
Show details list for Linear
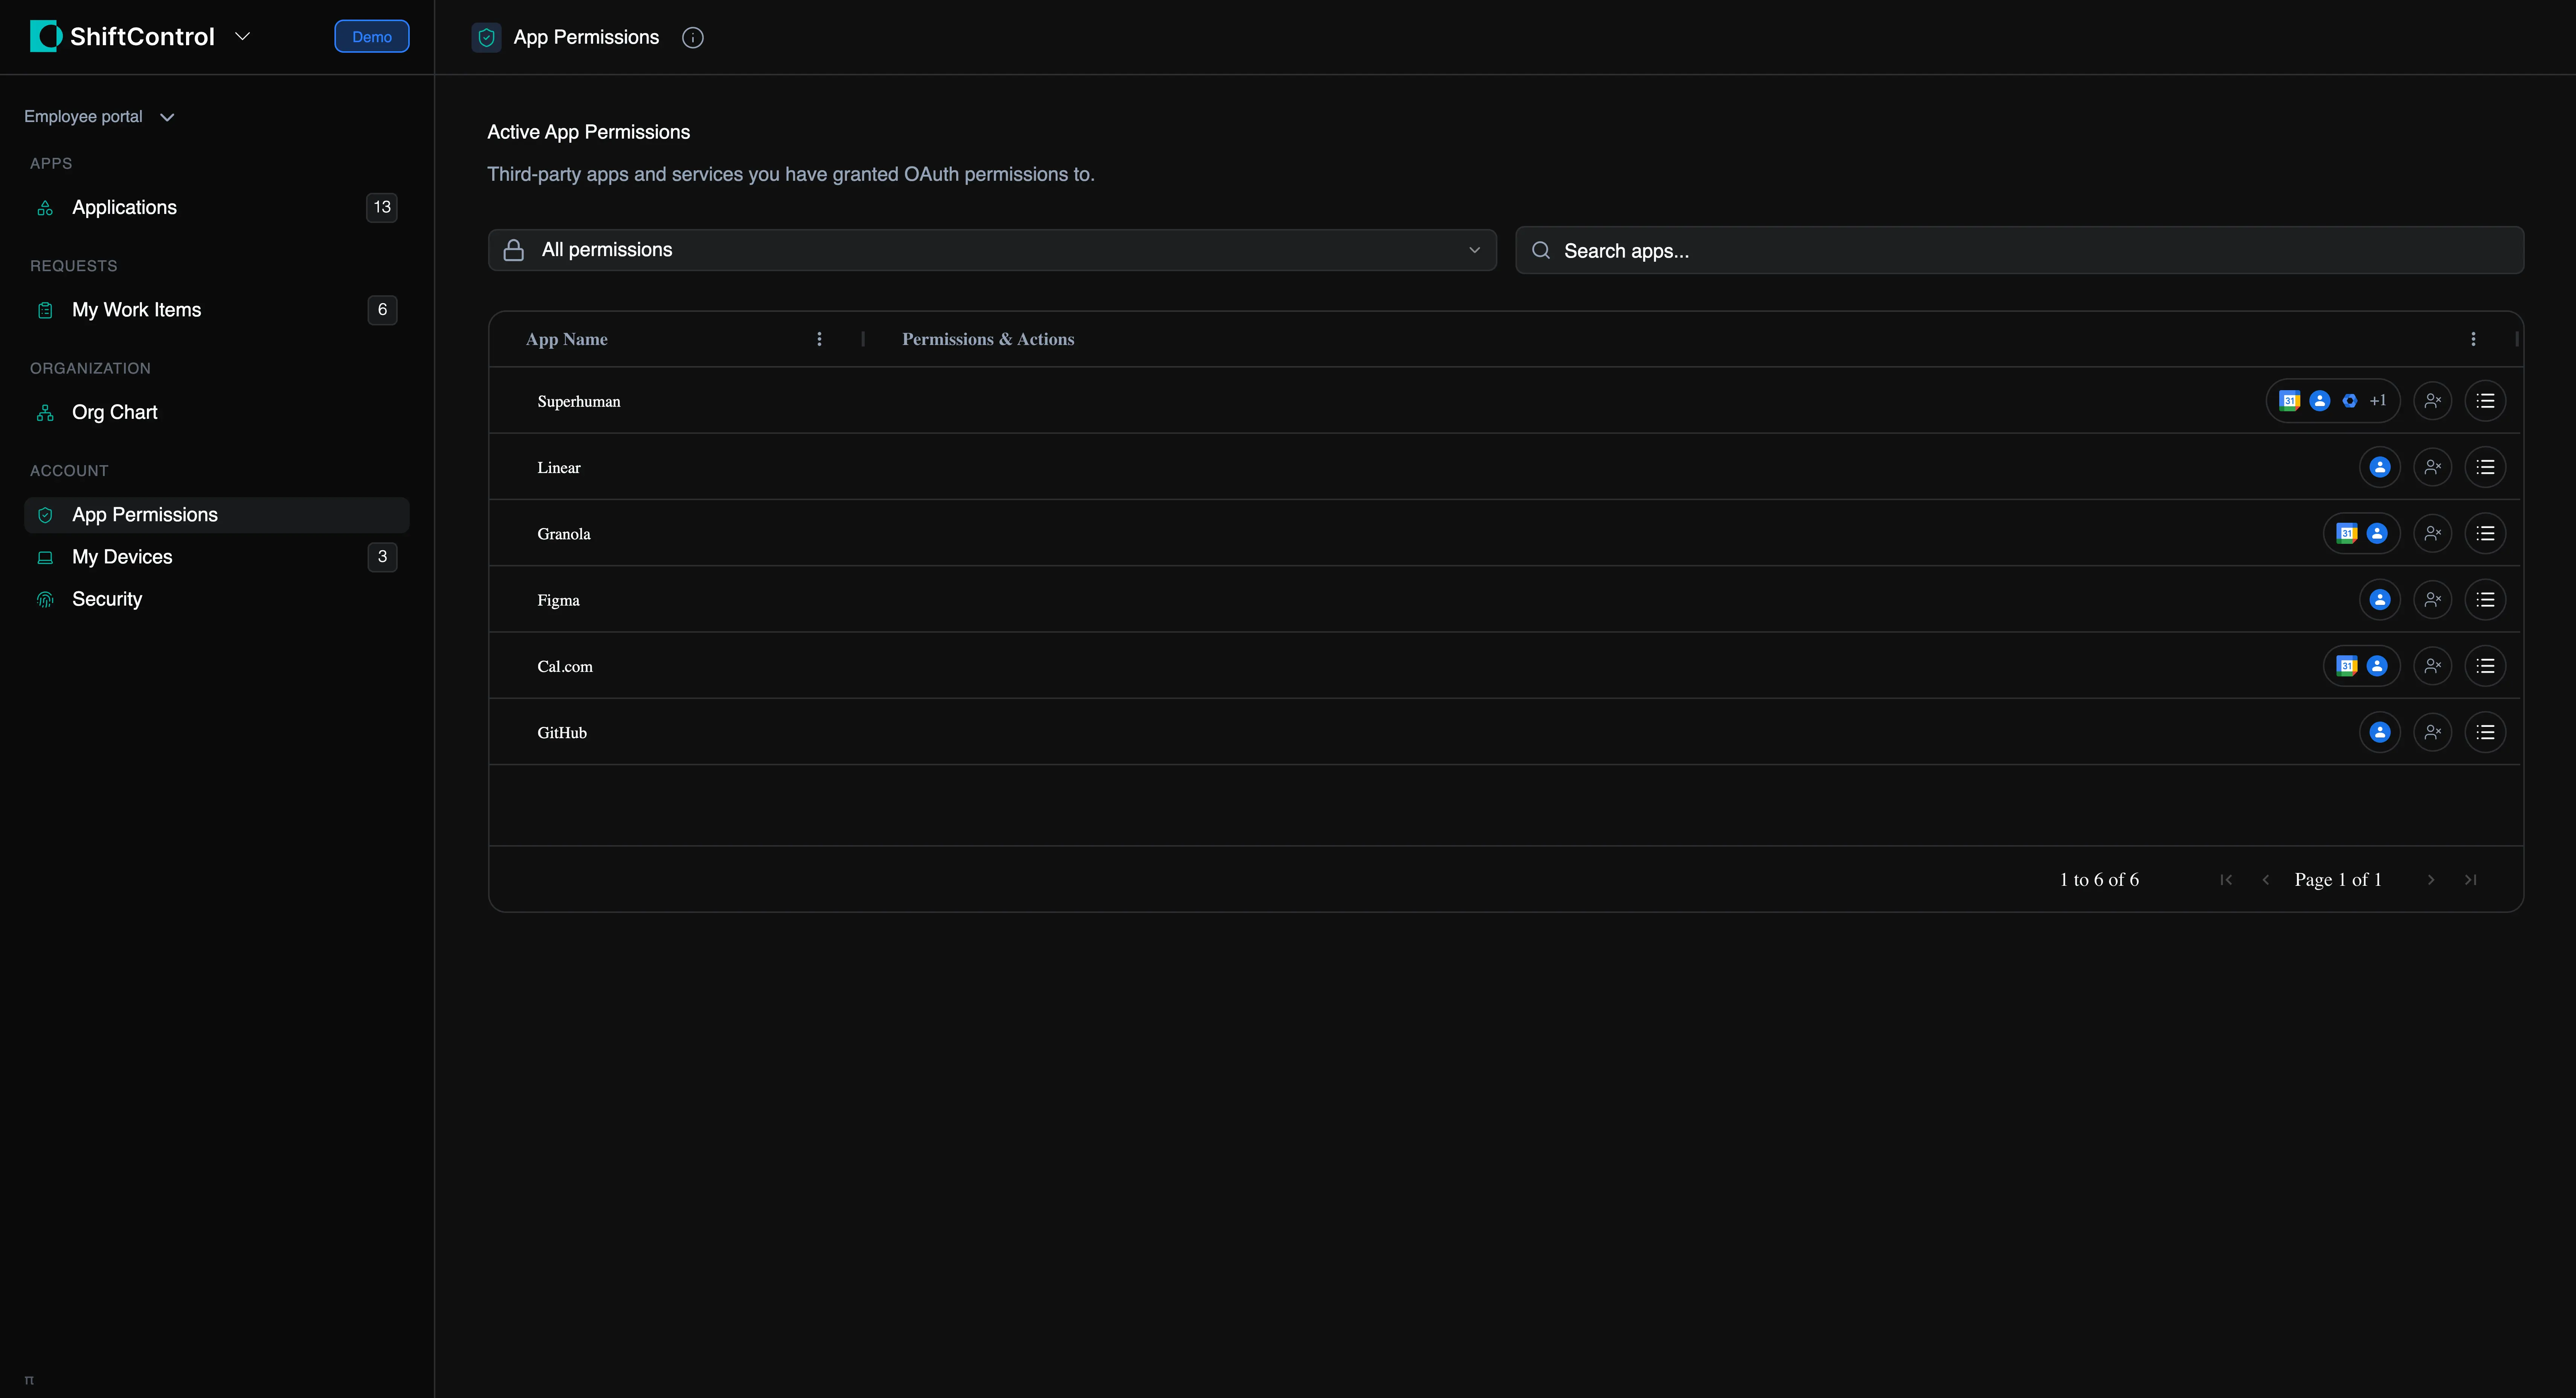tap(2485, 467)
